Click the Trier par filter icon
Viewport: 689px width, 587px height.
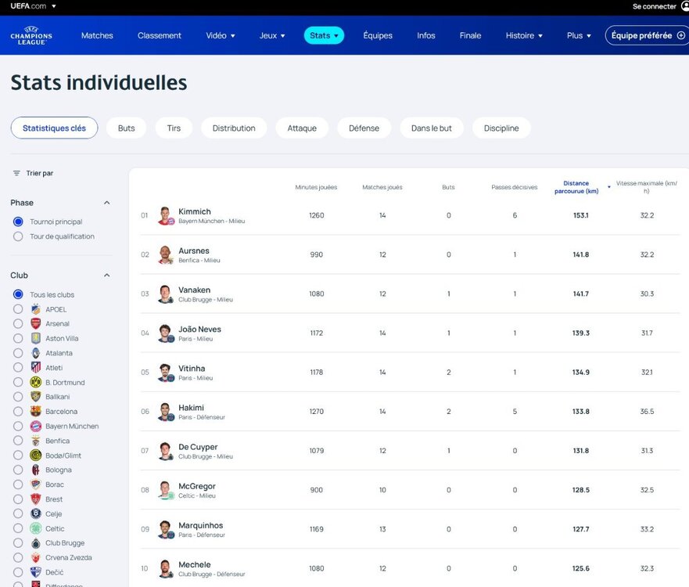pos(16,173)
